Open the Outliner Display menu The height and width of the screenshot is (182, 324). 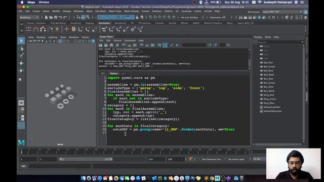258,37
